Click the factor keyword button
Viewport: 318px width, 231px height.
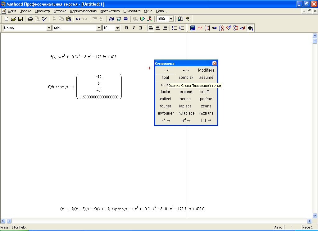point(166,92)
